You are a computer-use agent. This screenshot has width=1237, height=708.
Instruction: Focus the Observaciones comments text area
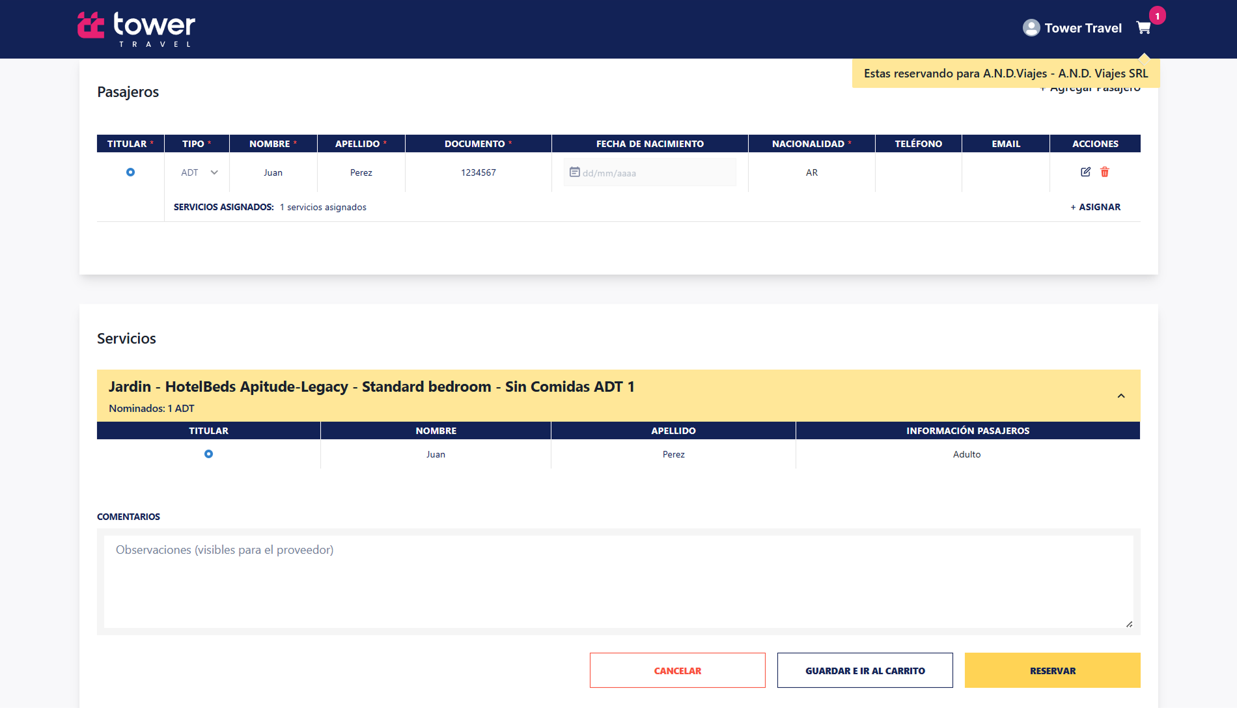(618, 581)
